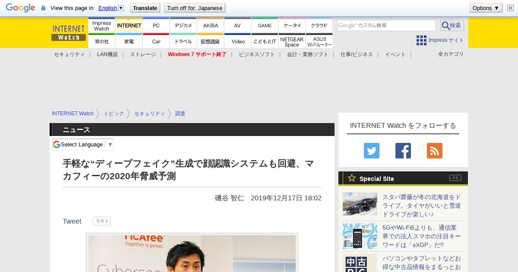Open the smartphone sXGP thumbnail

(x=360, y=236)
